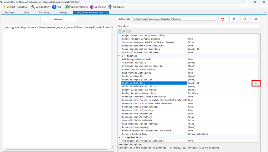Viewport: 268px width, 152px height.
Task: Go to the Start page tab
Action: pyautogui.click(x=9, y=13)
